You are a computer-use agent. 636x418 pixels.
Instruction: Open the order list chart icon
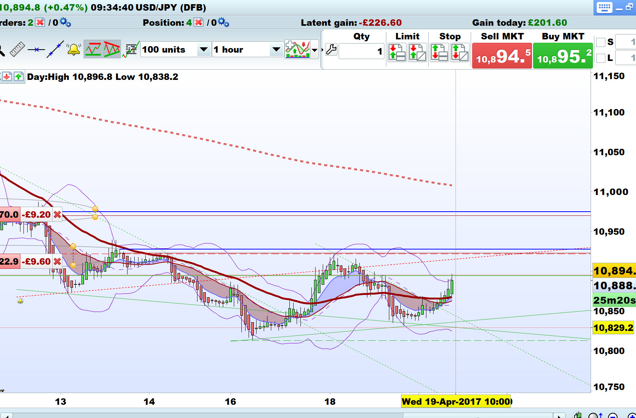pyautogui.click(x=131, y=49)
